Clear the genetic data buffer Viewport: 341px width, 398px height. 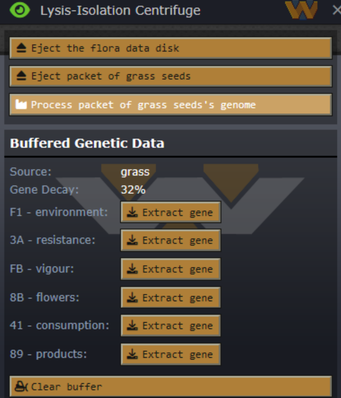click(x=170, y=386)
